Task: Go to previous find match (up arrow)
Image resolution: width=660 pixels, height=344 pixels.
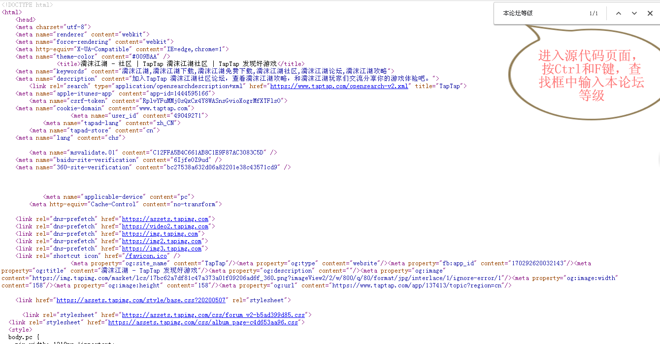Action: click(619, 13)
